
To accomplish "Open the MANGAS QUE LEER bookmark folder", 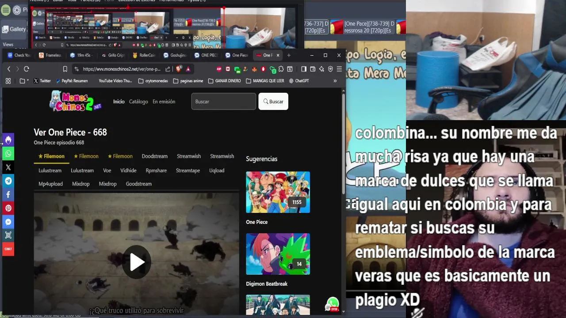I will click(x=265, y=81).
